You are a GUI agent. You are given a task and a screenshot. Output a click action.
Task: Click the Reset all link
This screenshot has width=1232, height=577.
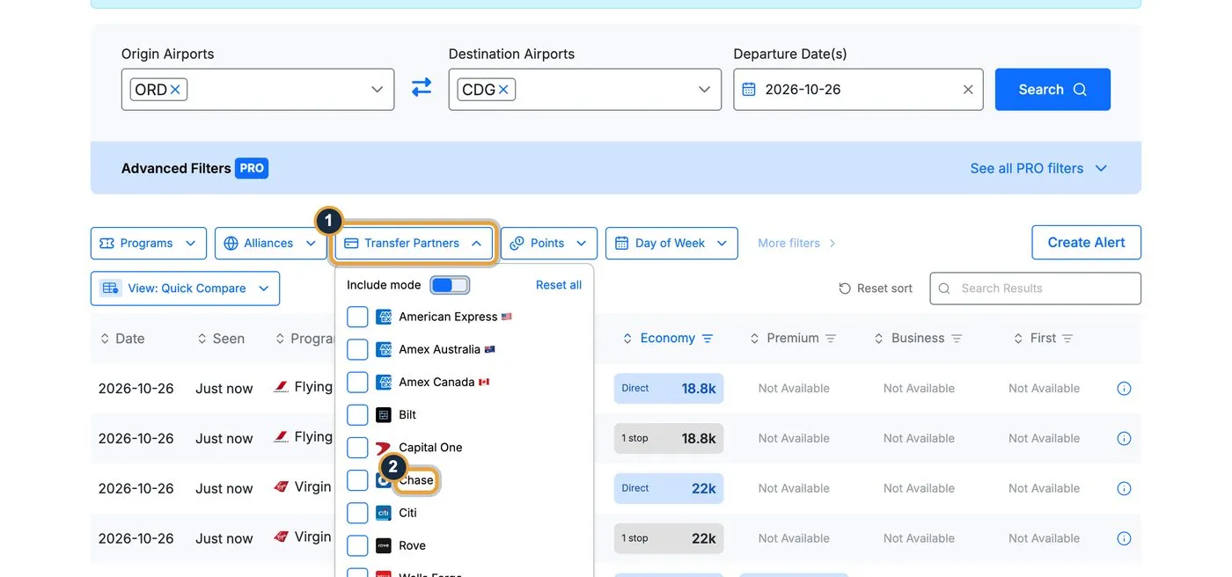pos(559,285)
